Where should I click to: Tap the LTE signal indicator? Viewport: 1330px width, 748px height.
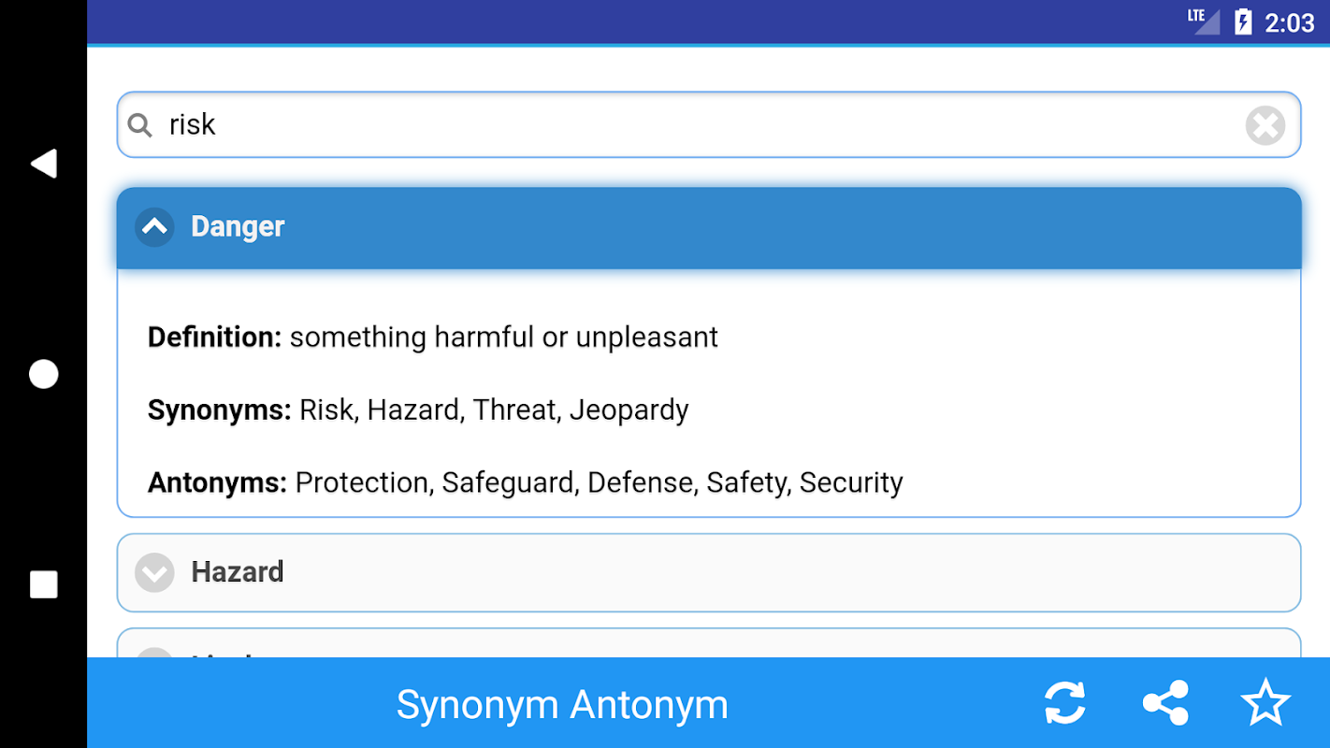coord(1204,21)
